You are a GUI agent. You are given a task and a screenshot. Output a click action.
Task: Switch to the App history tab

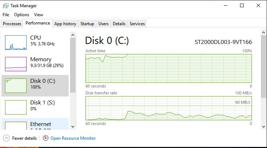pyautogui.click(x=65, y=23)
